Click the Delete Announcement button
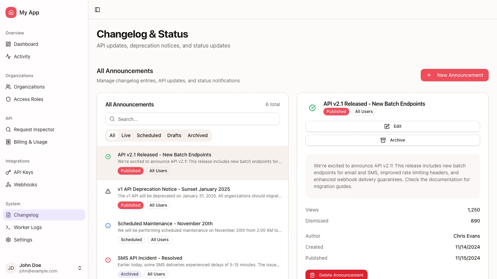This screenshot has width=497, height=279. coord(337,275)
